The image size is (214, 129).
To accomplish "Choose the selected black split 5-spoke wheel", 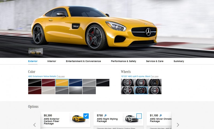I will tap(141, 90).
